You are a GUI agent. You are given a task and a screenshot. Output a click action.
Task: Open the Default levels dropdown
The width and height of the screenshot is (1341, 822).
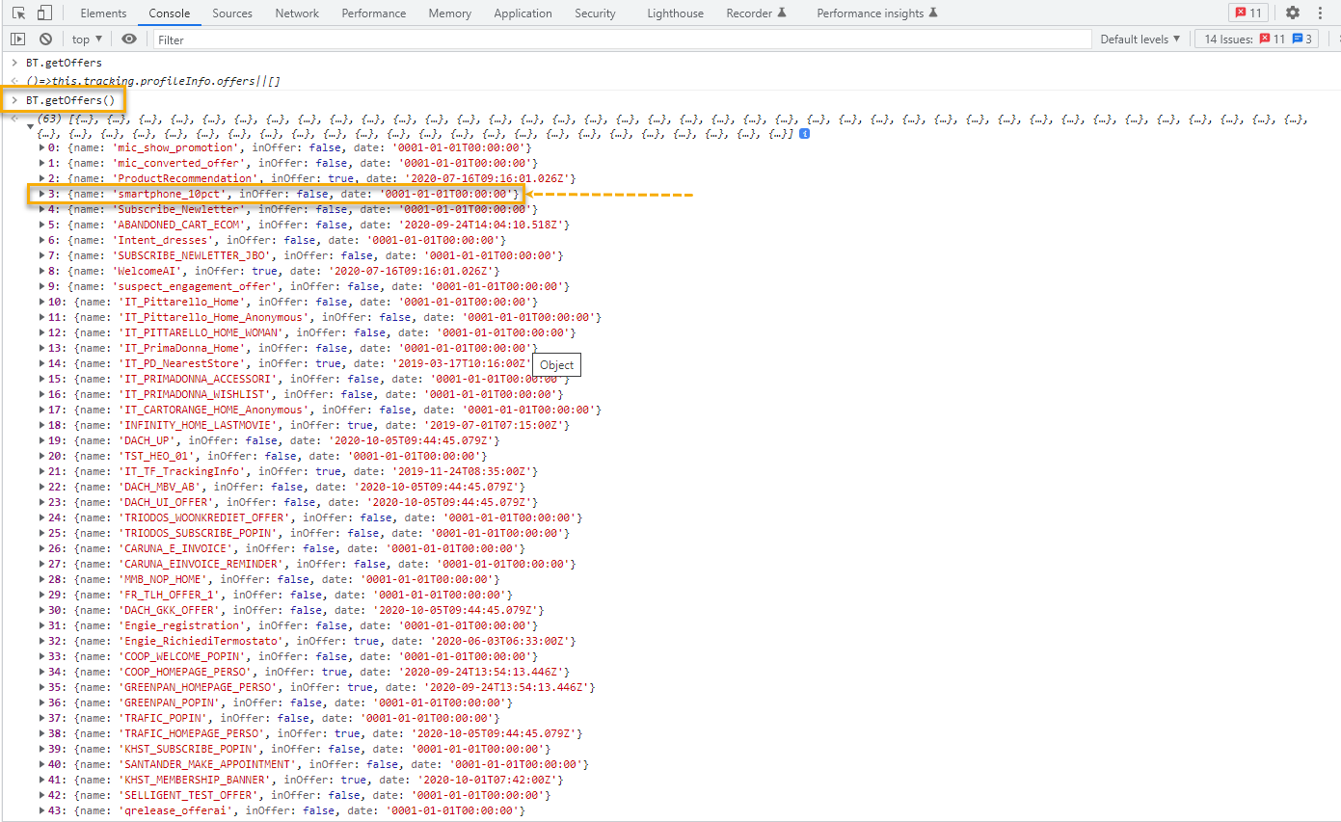[1140, 40]
